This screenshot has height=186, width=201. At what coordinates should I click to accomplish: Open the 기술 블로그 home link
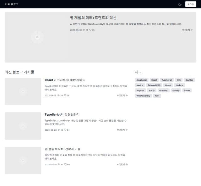[x=12, y=4]
